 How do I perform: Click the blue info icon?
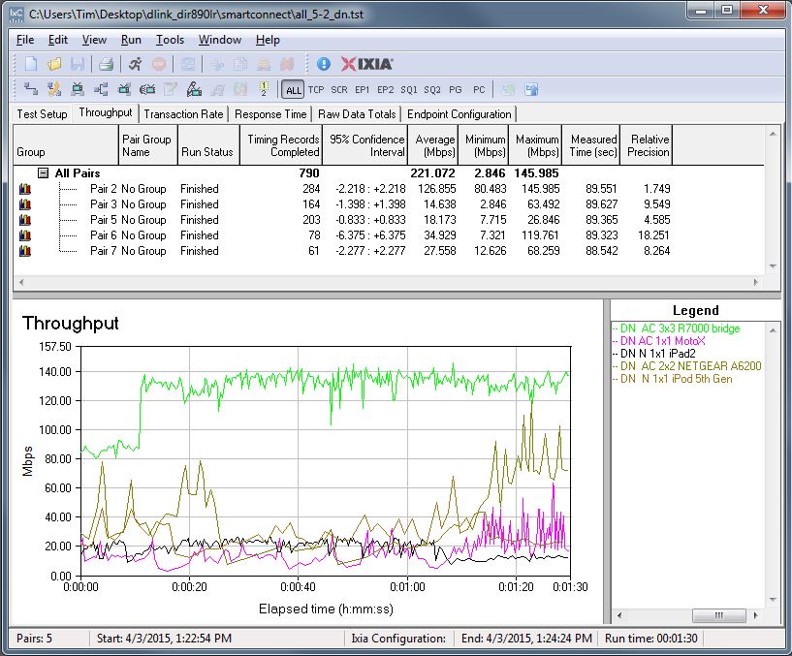323,64
